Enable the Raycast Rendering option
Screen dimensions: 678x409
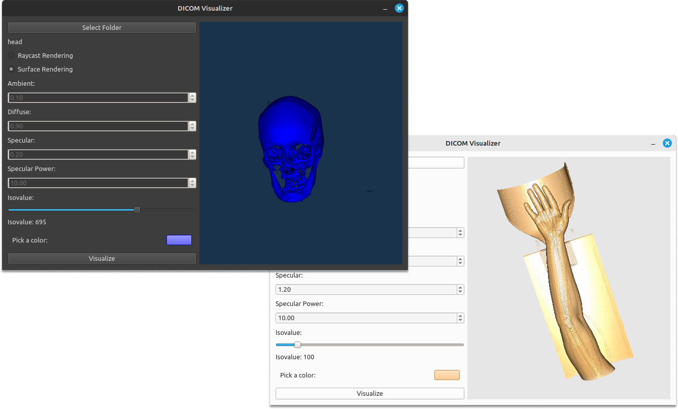(x=12, y=55)
